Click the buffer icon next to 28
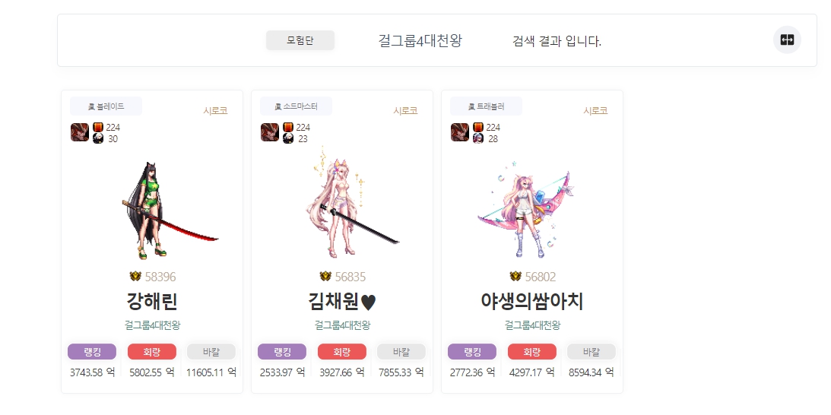The height and width of the screenshot is (415, 831). coord(478,139)
